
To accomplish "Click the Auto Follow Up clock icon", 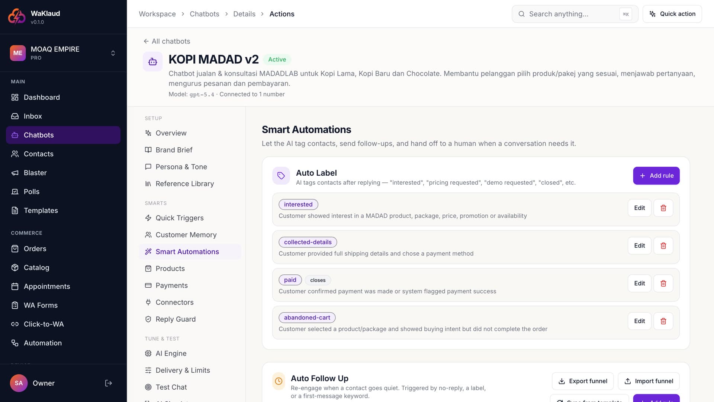I will (279, 381).
